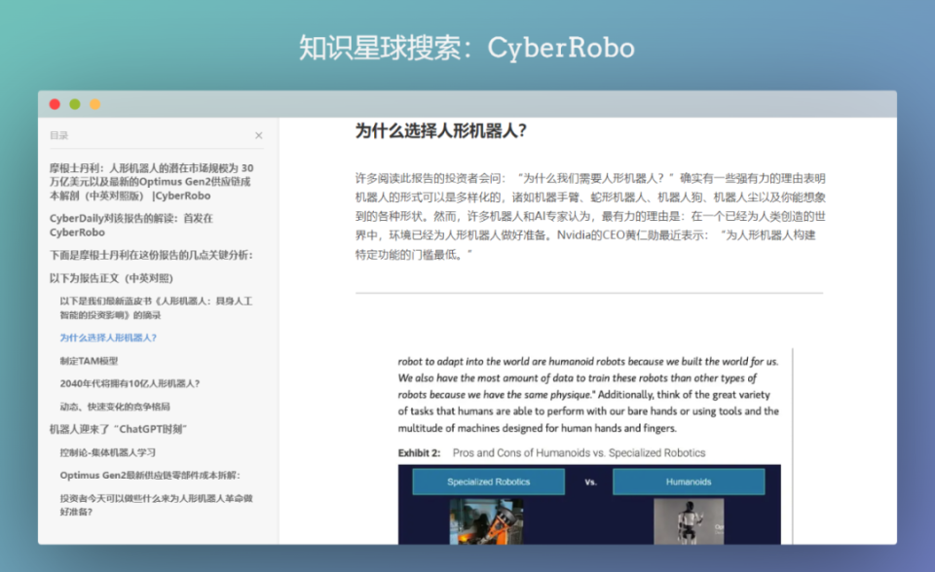This screenshot has width=935, height=572.
Task: Open 2040年代将拥有10亿人形机器人? entry
Action: (x=130, y=383)
